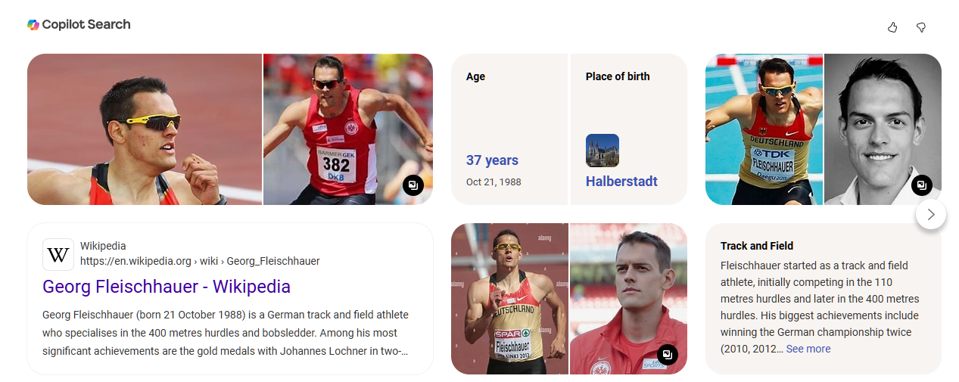Click the Halberstadt place of birth link
This screenshot has width=959, height=382.
point(621,182)
